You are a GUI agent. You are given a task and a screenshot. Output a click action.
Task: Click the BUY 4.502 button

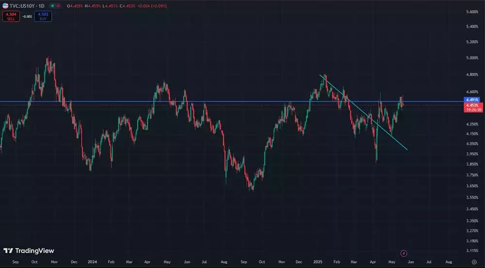pyautogui.click(x=43, y=16)
